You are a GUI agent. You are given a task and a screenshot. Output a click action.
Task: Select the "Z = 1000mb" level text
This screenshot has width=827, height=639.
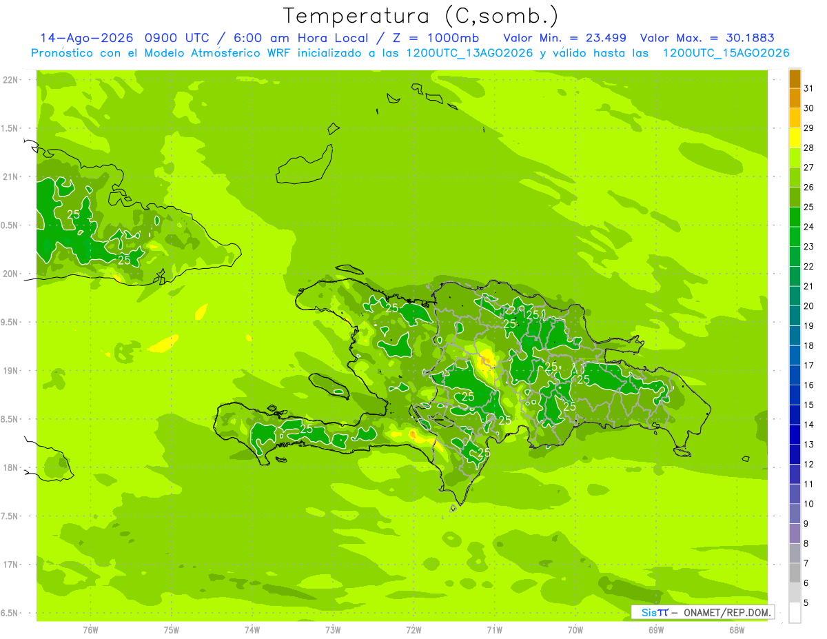[435, 37]
